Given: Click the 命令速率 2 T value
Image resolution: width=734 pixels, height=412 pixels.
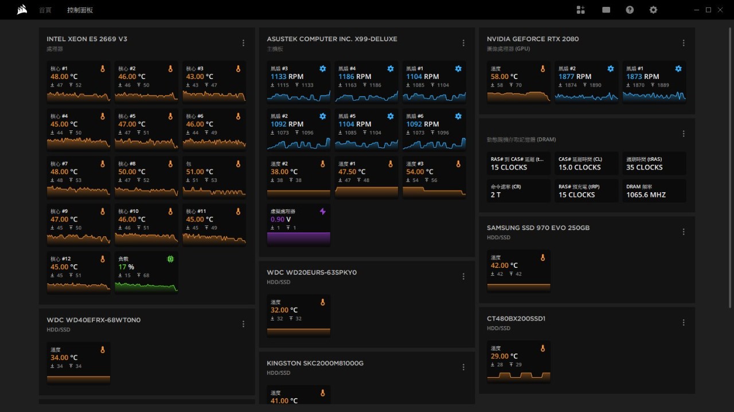Looking at the screenshot, I should 495,195.
